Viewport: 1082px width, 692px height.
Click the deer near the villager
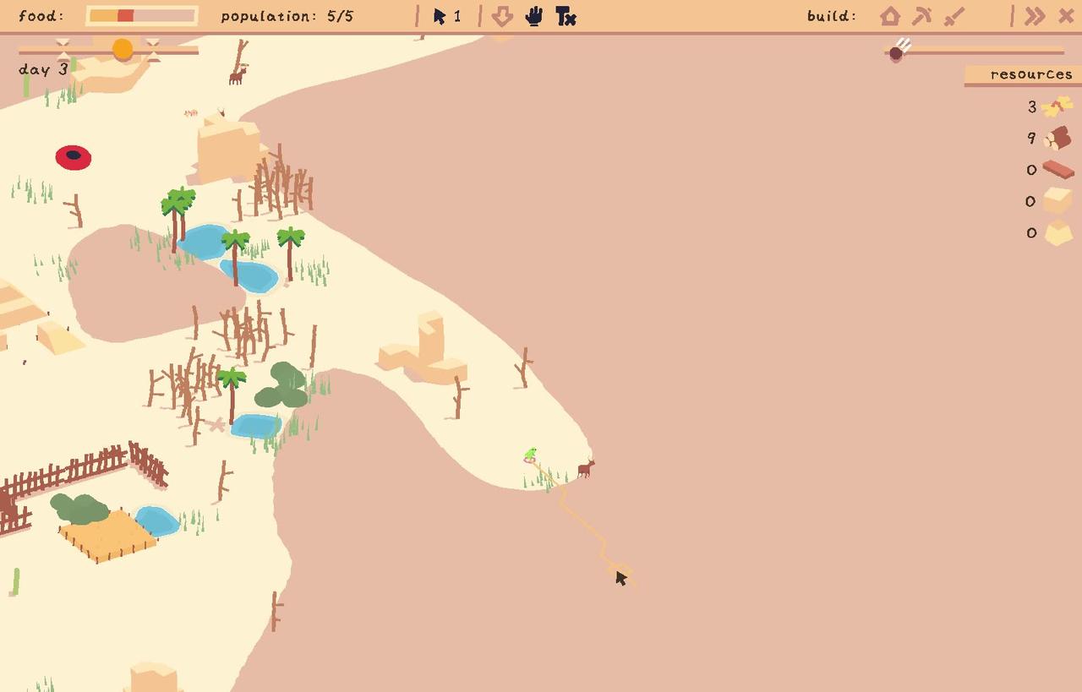[x=585, y=468]
